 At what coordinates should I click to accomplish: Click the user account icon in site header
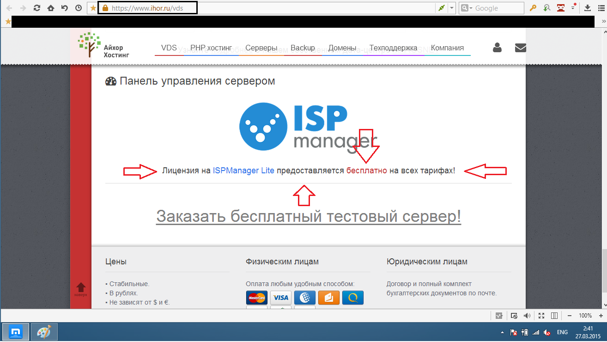click(497, 47)
